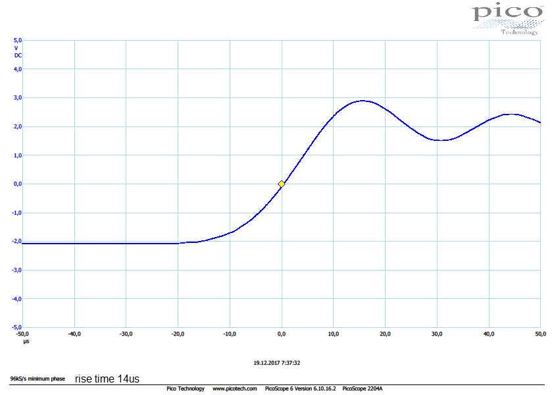Click the 'PicoScope 6 Version 6.10.16.2' text
Viewport: 554px width, 395px height.
(300, 388)
